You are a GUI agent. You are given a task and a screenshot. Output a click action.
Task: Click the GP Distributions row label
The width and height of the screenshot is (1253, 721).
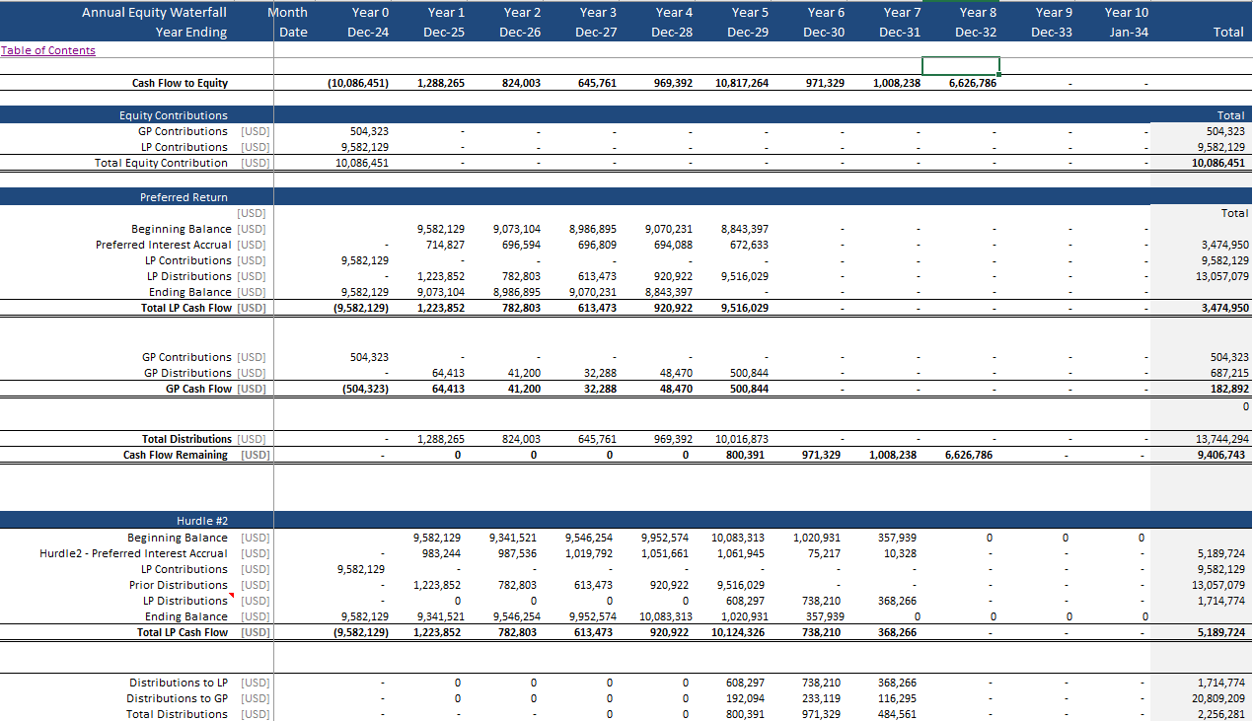(187, 373)
